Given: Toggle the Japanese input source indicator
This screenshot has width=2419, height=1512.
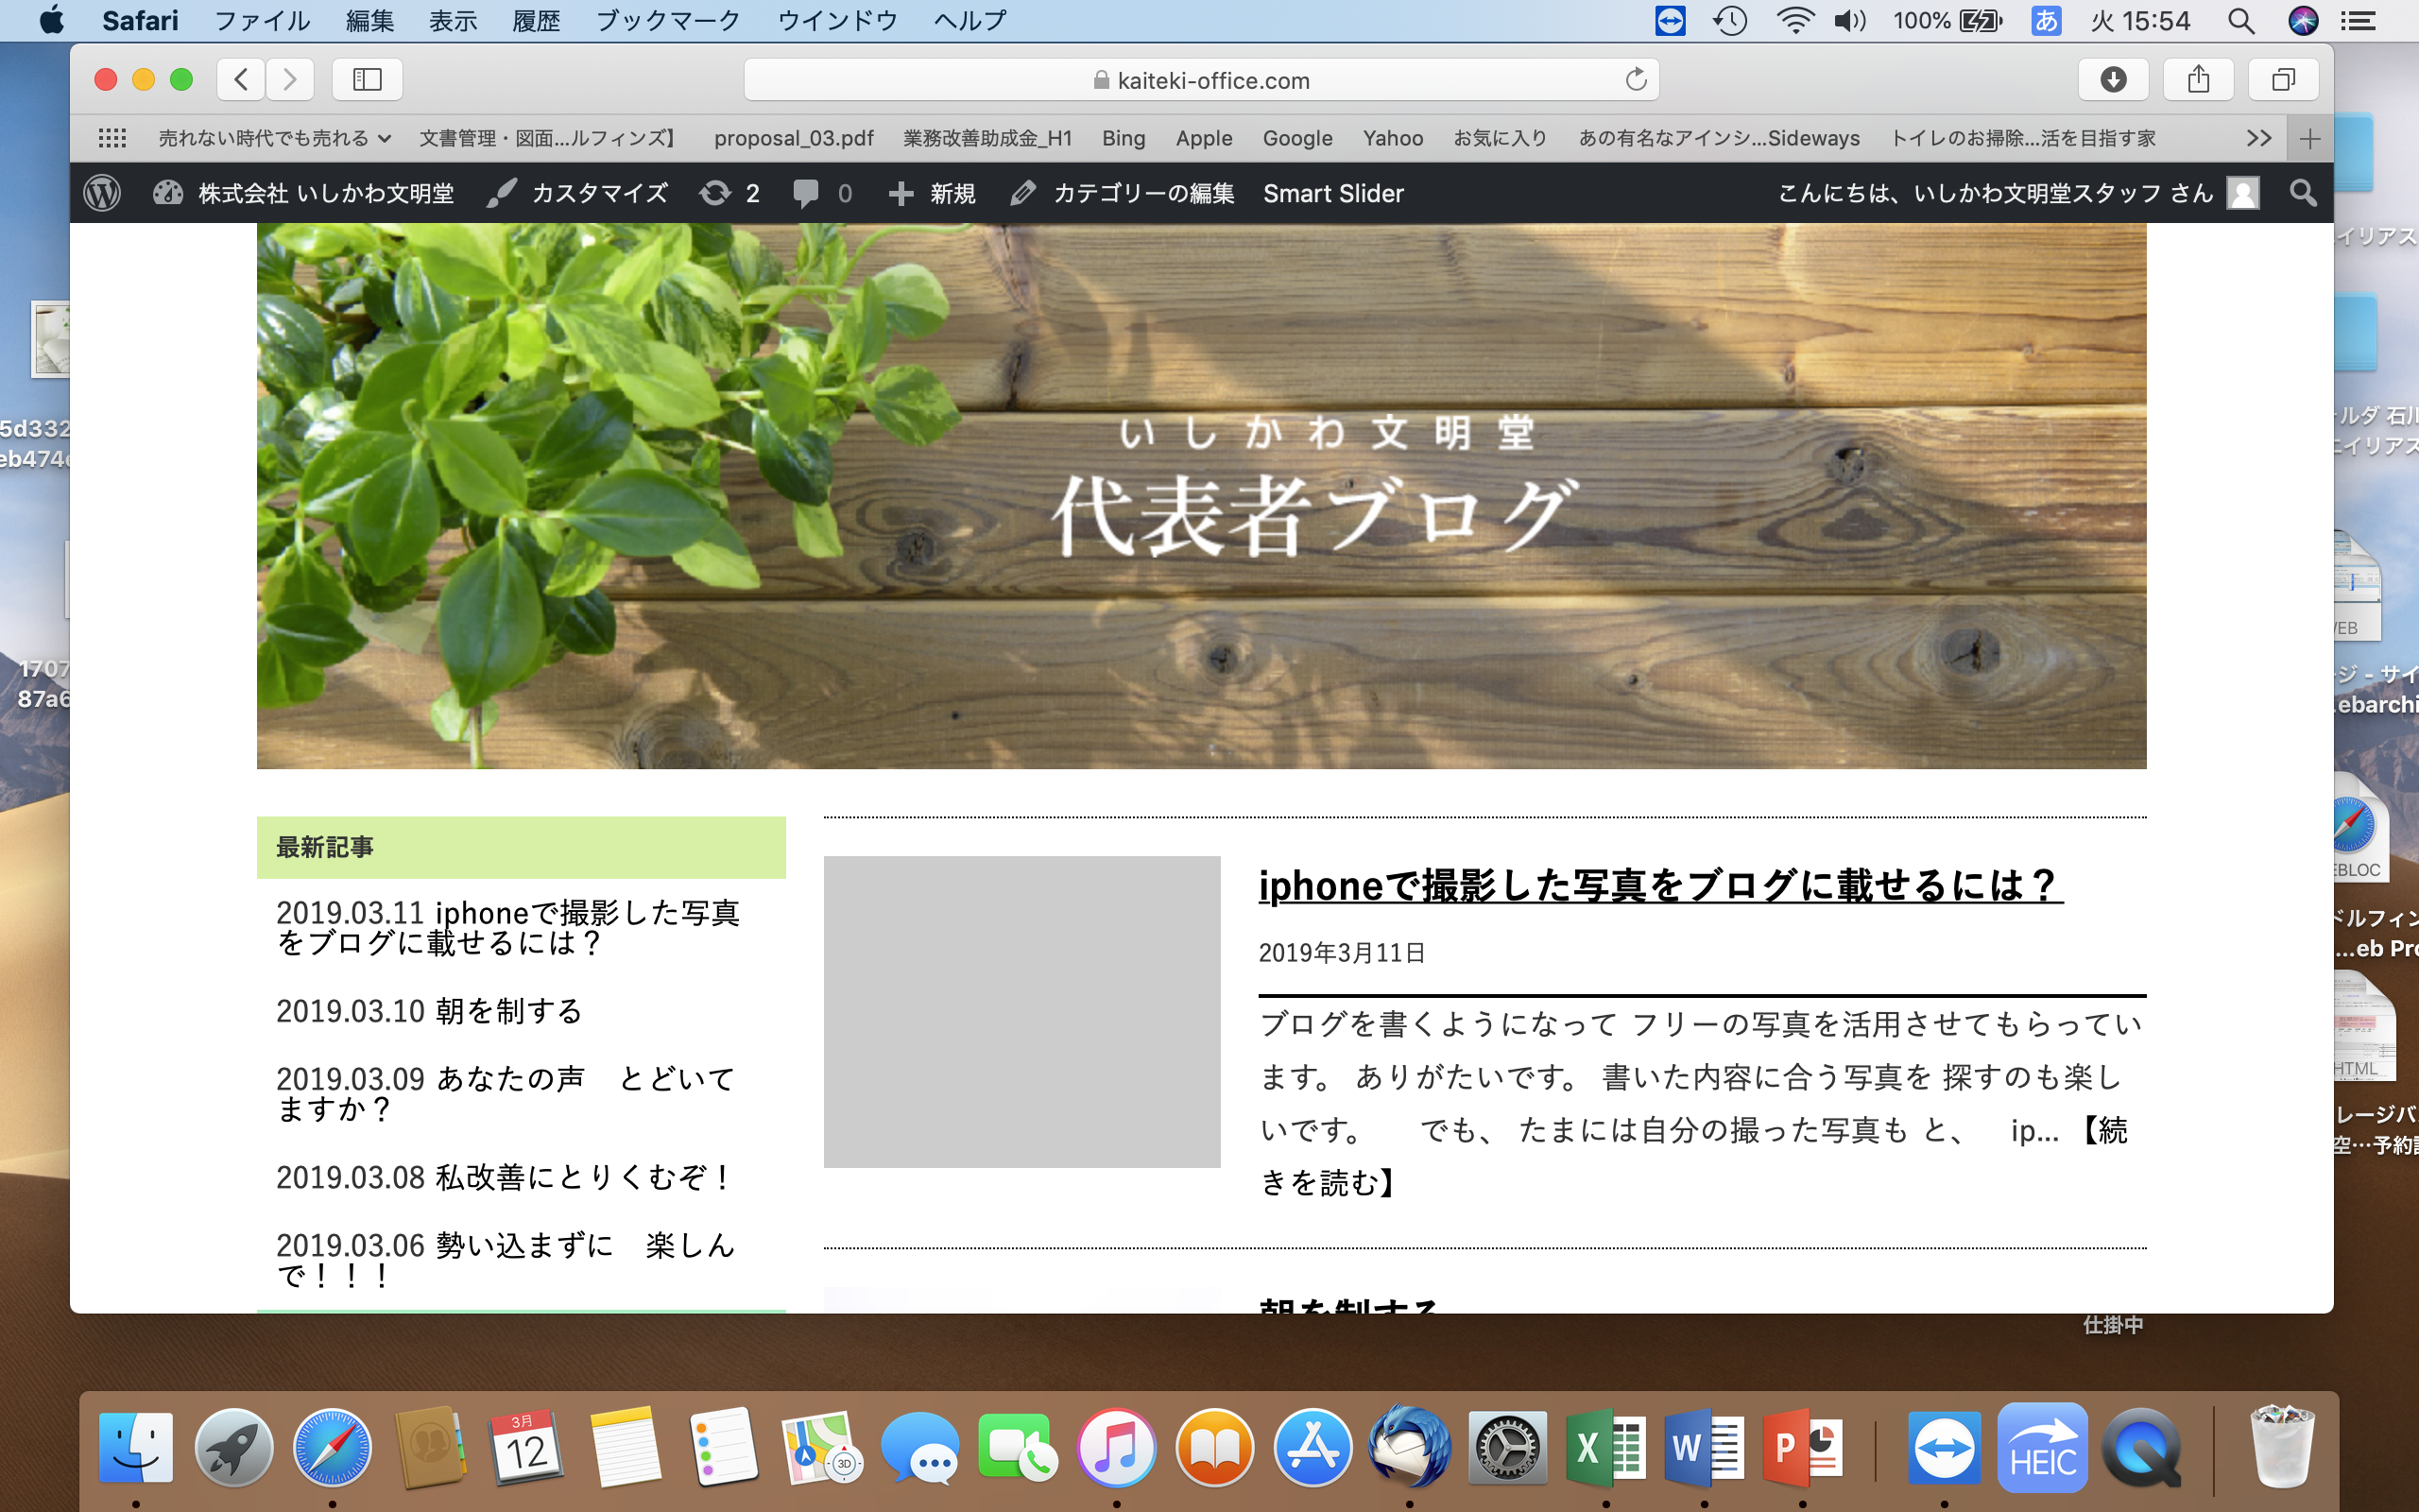Looking at the screenshot, I should pos(2045,21).
